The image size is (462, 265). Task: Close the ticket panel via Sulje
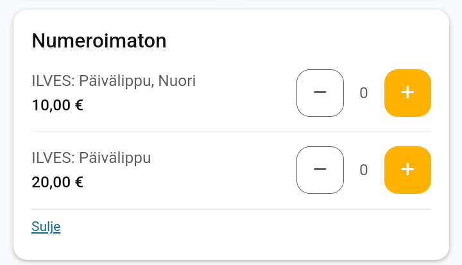[x=46, y=227]
